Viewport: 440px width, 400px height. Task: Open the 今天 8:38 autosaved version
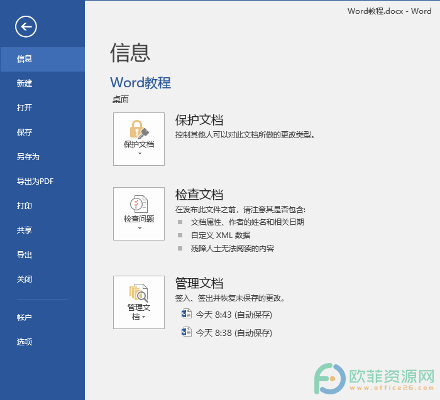(x=227, y=333)
